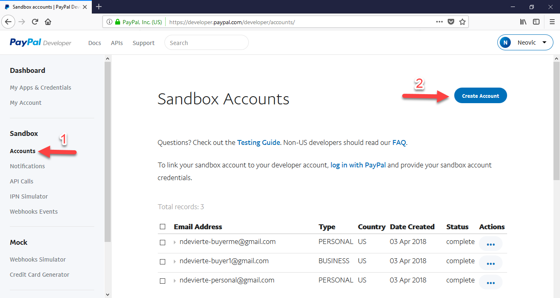560x298 pixels.
Task: Open actions menu for ndevierte-buyerme@gmail.com
Action: 490,244
